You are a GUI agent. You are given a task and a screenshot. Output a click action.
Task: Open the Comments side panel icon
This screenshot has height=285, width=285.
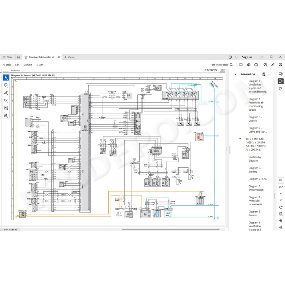[281, 74]
